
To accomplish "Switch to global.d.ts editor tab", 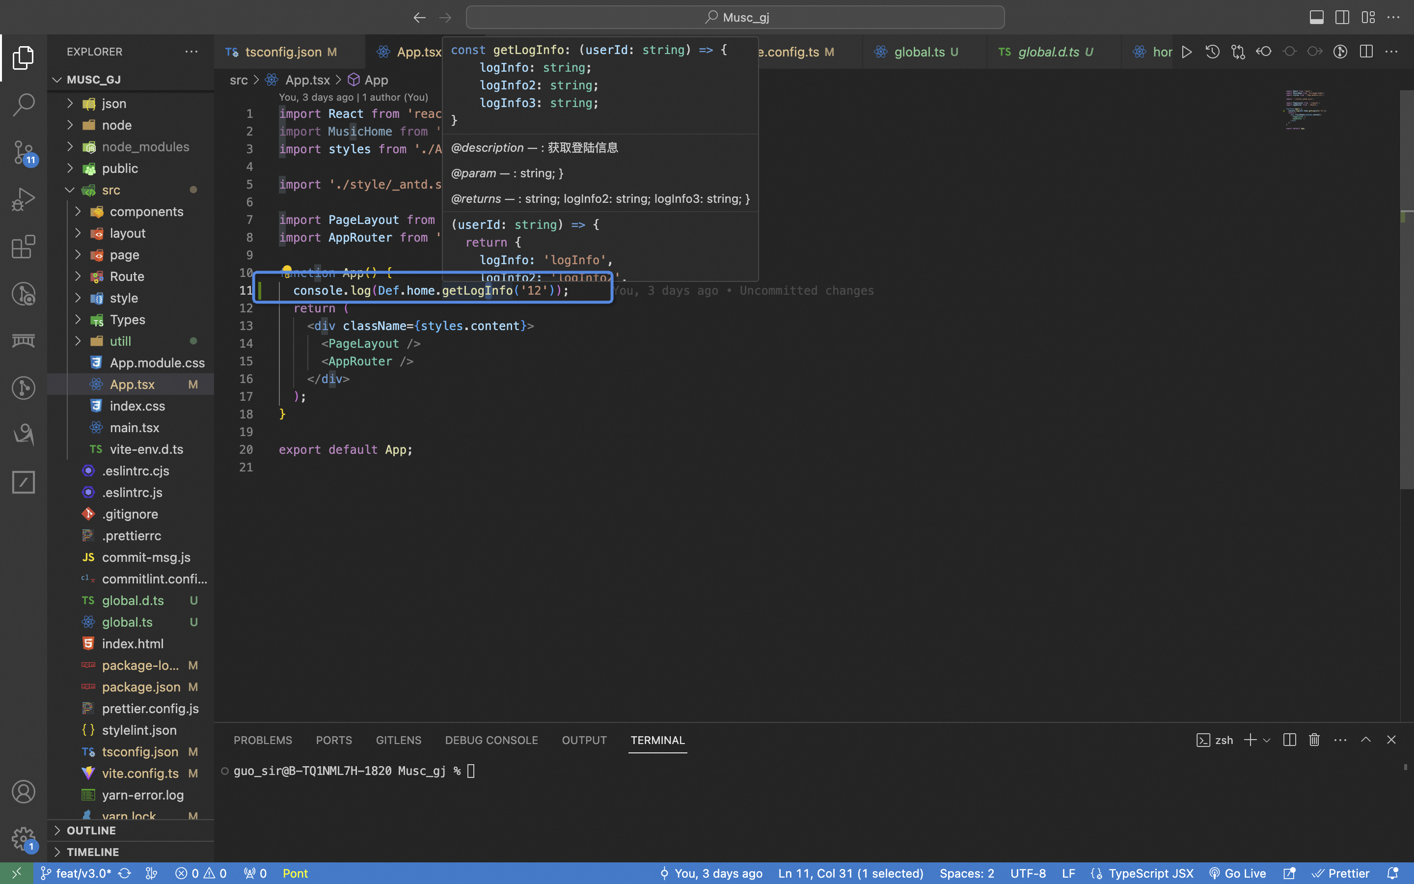I will point(1054,52).
